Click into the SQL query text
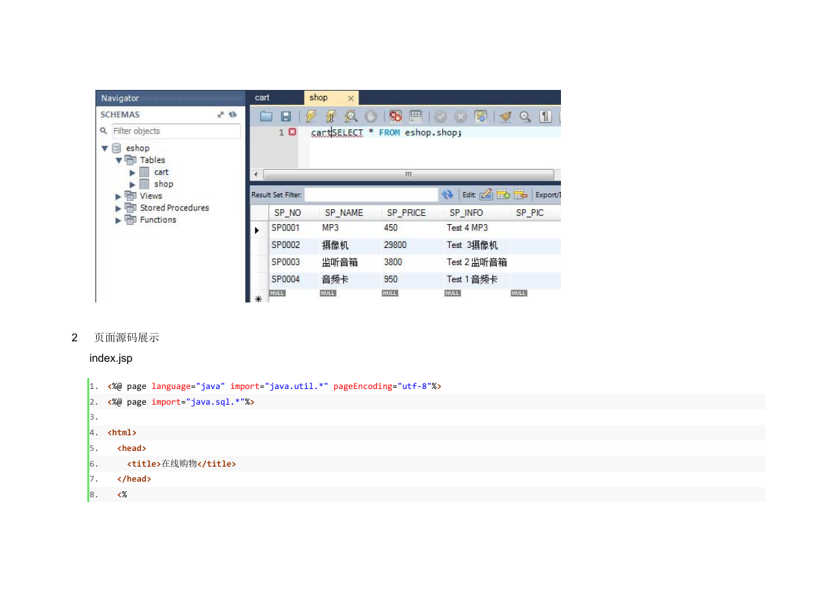Image resolution: width=837 pixels, height=592 pixels. point(386,132)
